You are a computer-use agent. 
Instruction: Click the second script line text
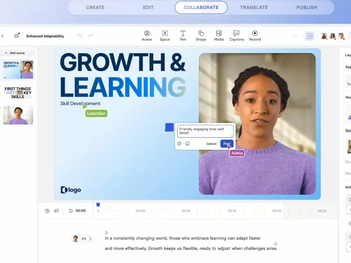pyautogui.click(x=191, y=248)
